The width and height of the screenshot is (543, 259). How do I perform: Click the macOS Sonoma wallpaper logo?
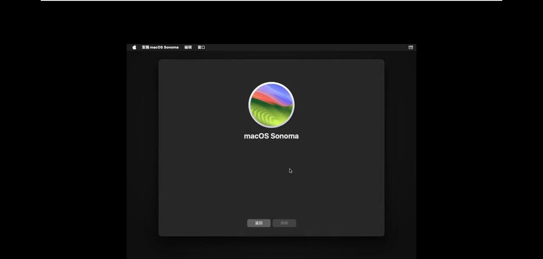(271, 105)
